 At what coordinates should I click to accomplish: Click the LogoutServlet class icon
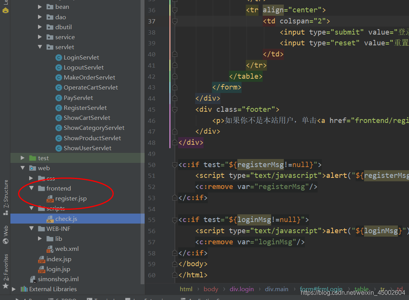[x=59, y=68]
